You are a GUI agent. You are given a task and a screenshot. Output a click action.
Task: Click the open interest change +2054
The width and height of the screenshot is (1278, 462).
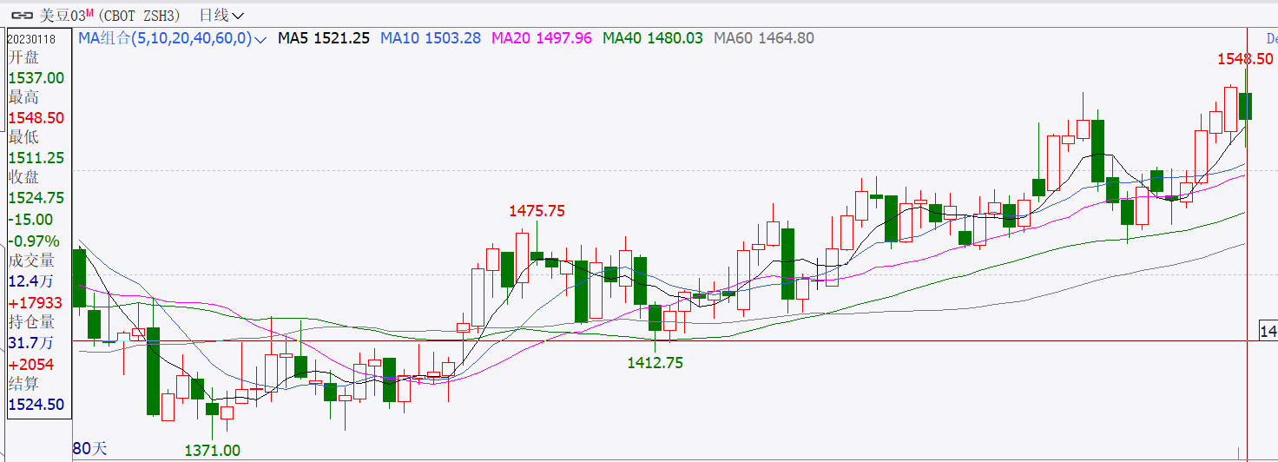click(x=31, y=365)
